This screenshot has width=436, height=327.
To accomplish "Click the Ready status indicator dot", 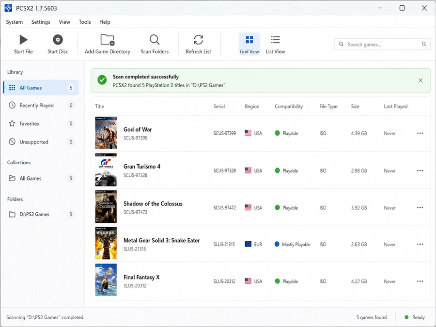I will click(x=406, y=317).
